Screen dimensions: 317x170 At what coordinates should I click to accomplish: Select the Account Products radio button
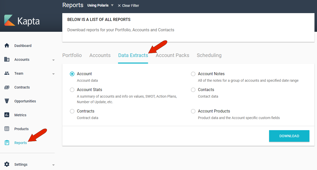[x=193, y=111]
